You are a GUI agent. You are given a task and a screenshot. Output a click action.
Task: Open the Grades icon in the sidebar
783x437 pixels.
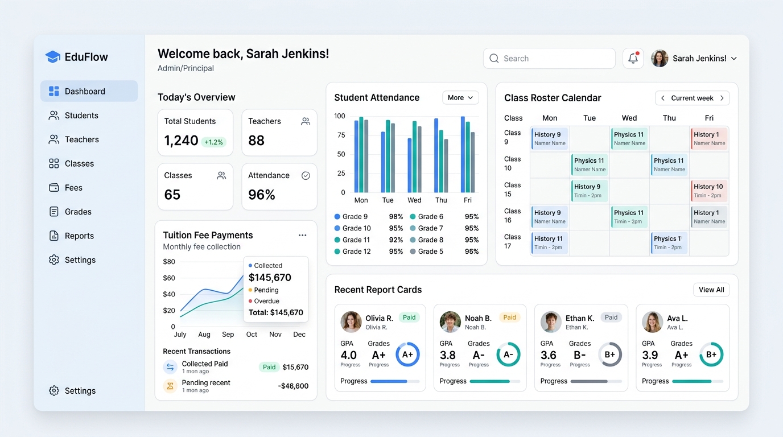(54, 212)
